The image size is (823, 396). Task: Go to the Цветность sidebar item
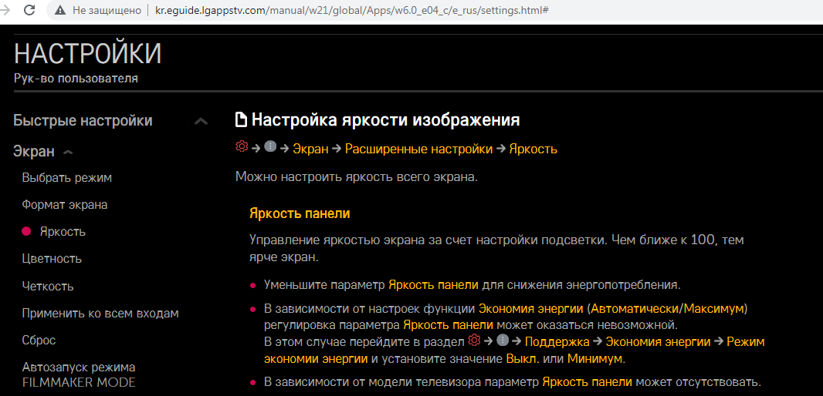[x=52, y=258]
